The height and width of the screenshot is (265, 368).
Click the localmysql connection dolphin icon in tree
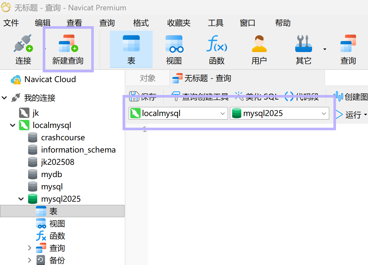24,125
